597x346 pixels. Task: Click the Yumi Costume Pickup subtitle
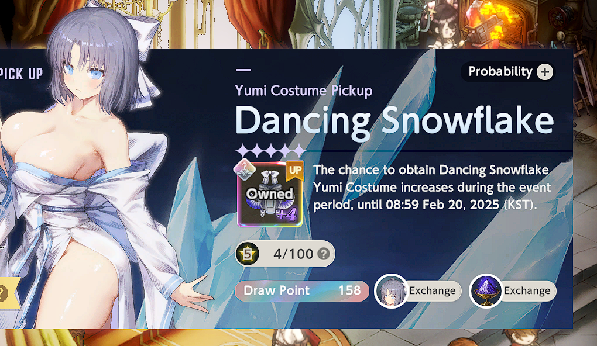coord(303,91)
